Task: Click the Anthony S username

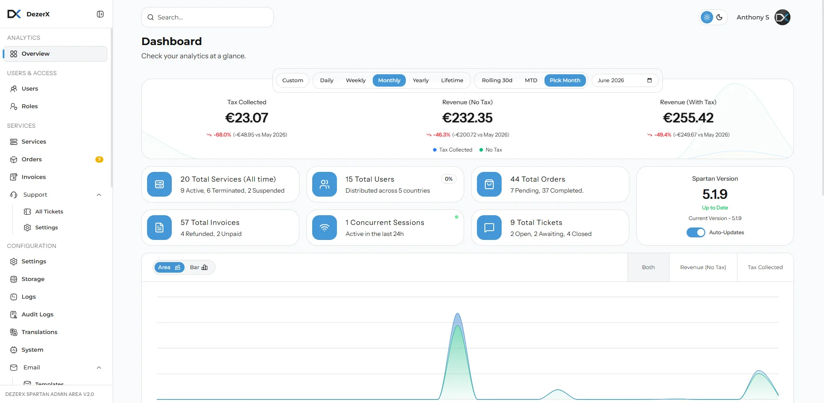Action: click(753, 17)
